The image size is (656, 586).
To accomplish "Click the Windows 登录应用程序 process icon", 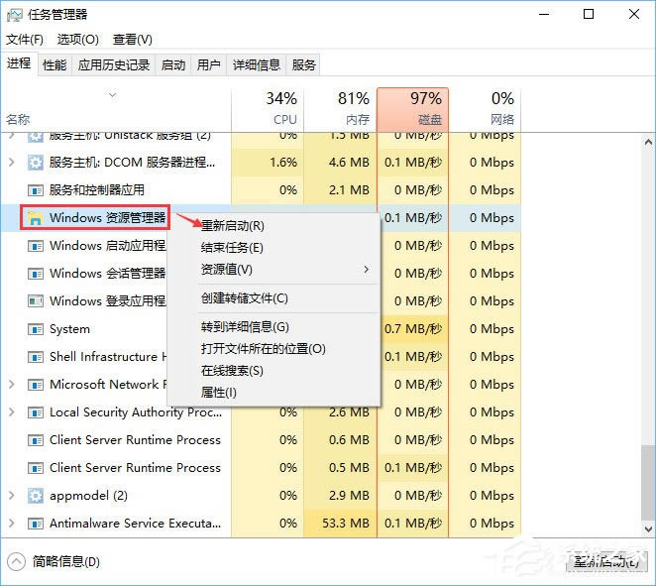I will point(35,301).
